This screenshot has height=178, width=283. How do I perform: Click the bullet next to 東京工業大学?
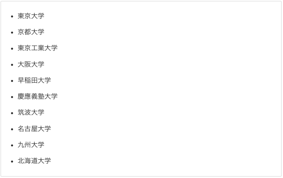pyautogui.click(x=12, y=49)
